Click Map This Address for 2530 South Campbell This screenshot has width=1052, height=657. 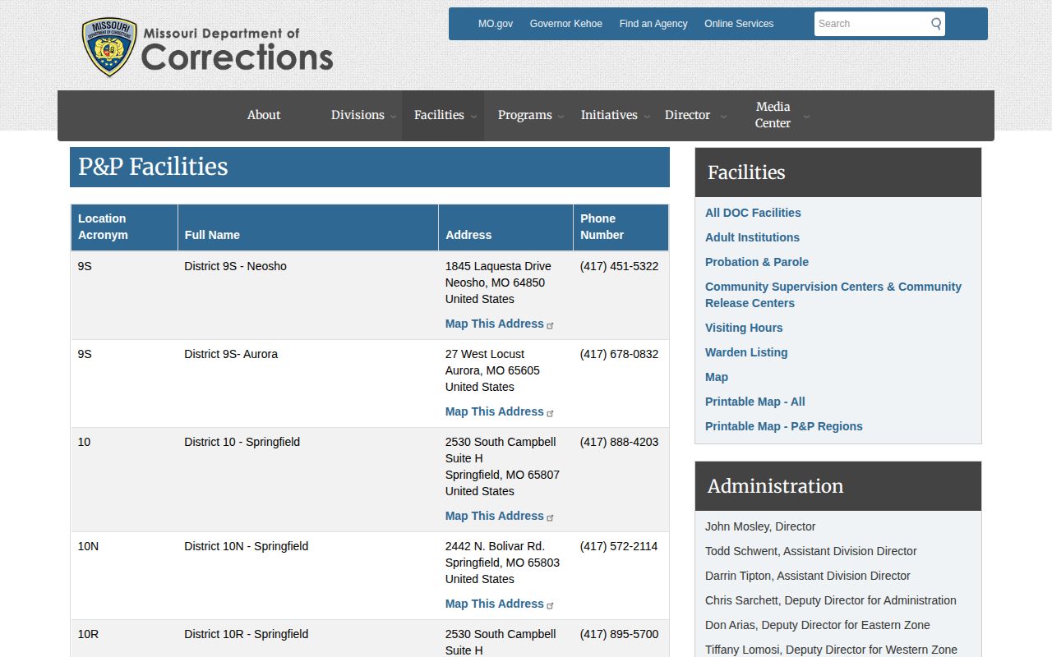pyautogui.click(x=495, y=516)
